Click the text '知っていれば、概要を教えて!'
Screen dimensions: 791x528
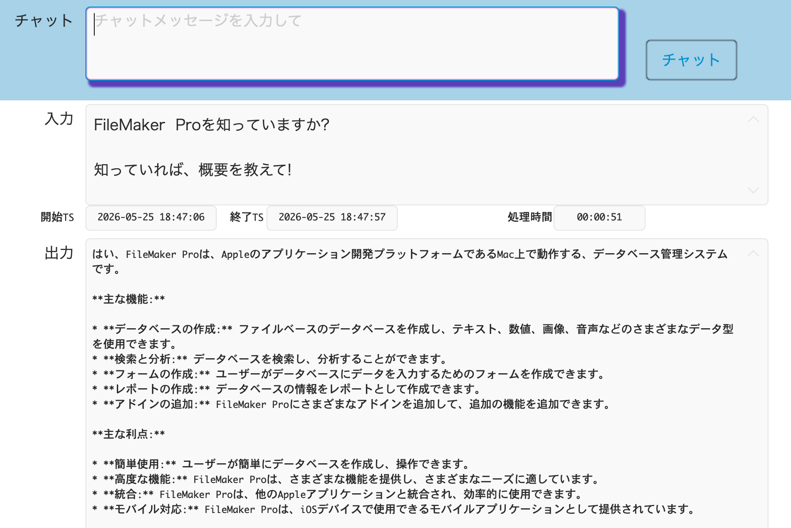[x=193, y=170]
